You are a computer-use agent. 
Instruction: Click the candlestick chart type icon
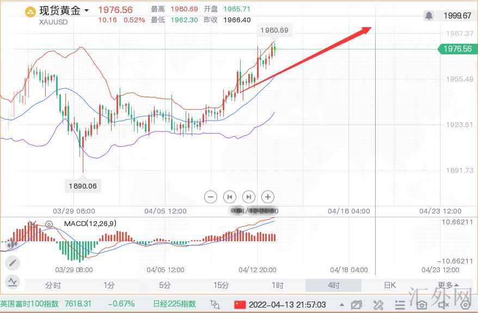click(12, 244)
